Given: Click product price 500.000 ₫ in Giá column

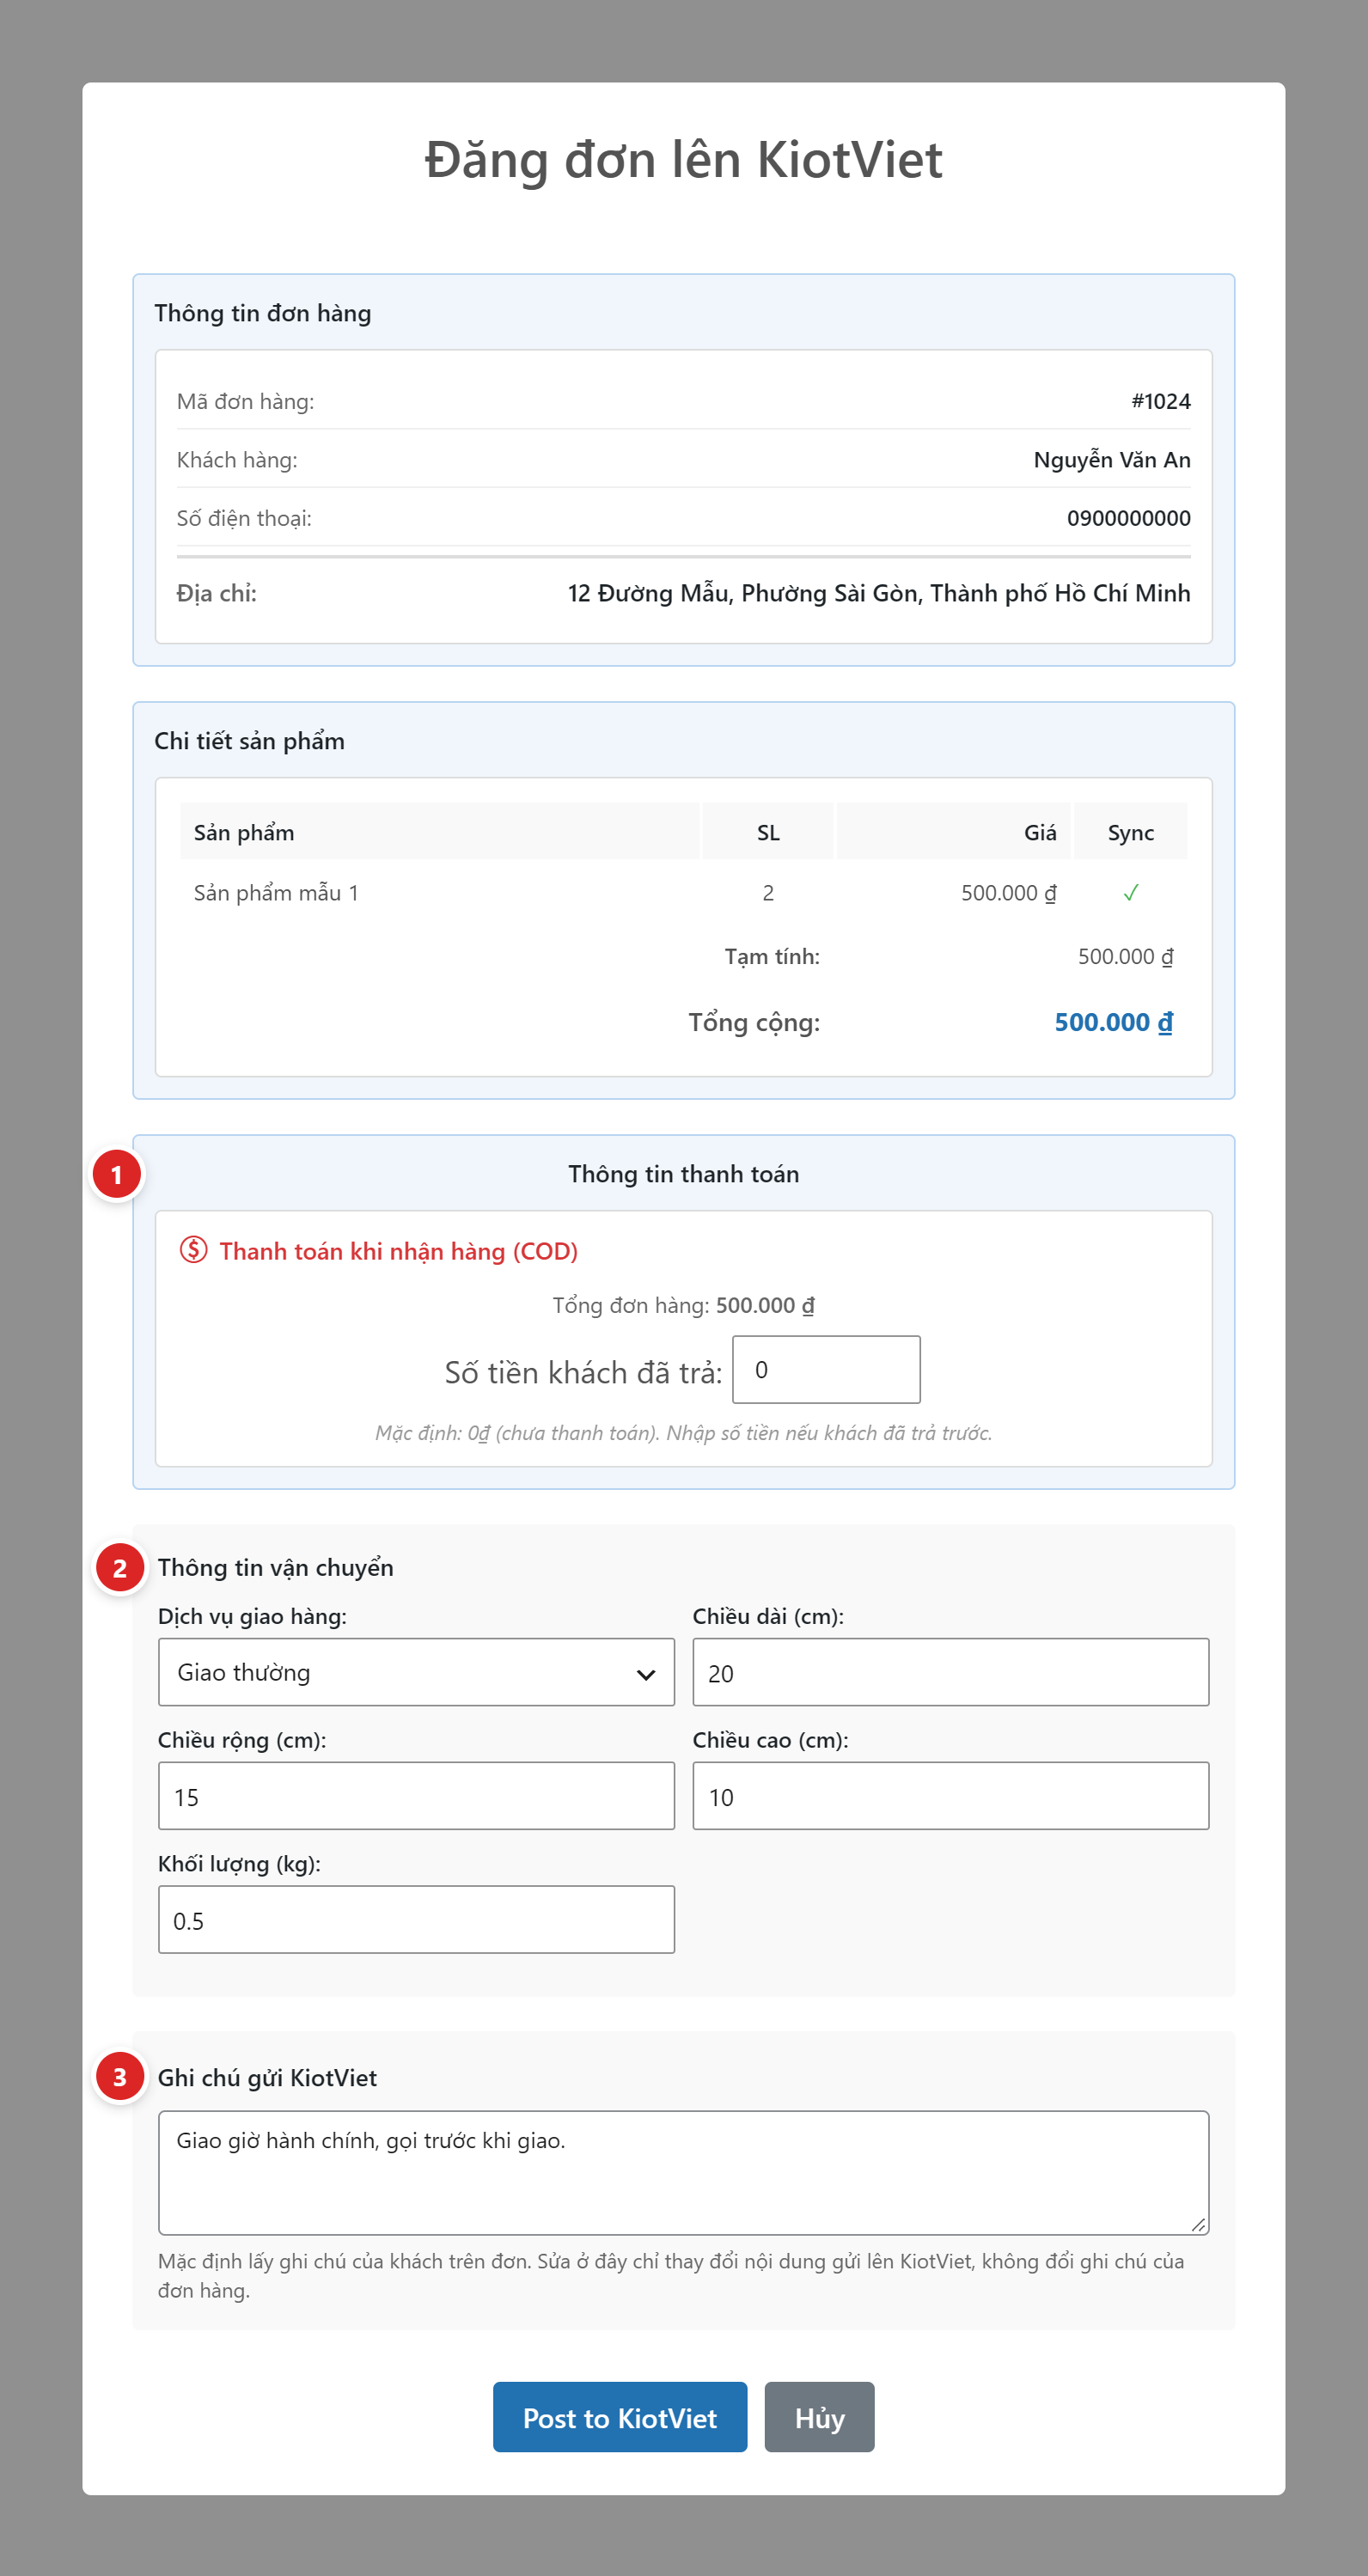Looking at the screenshot, I should coord(1008,893).
